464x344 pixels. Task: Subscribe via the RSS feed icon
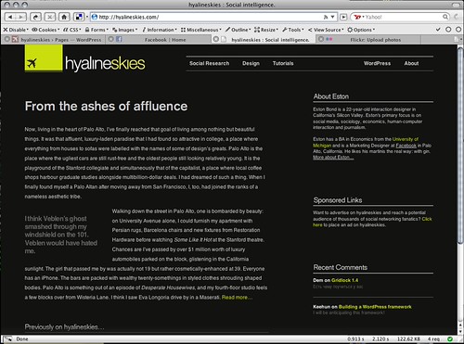(x=326, y=17)
